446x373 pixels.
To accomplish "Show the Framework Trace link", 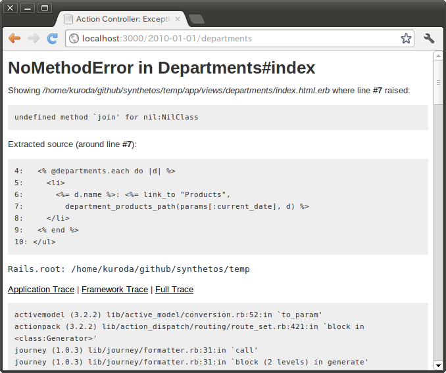I will [x=114, y=290].
